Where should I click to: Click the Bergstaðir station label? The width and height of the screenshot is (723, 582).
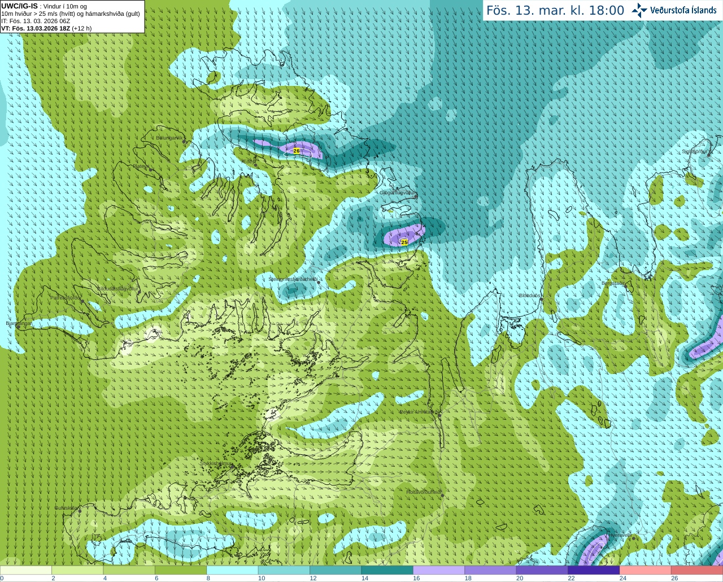coord(613,283)
